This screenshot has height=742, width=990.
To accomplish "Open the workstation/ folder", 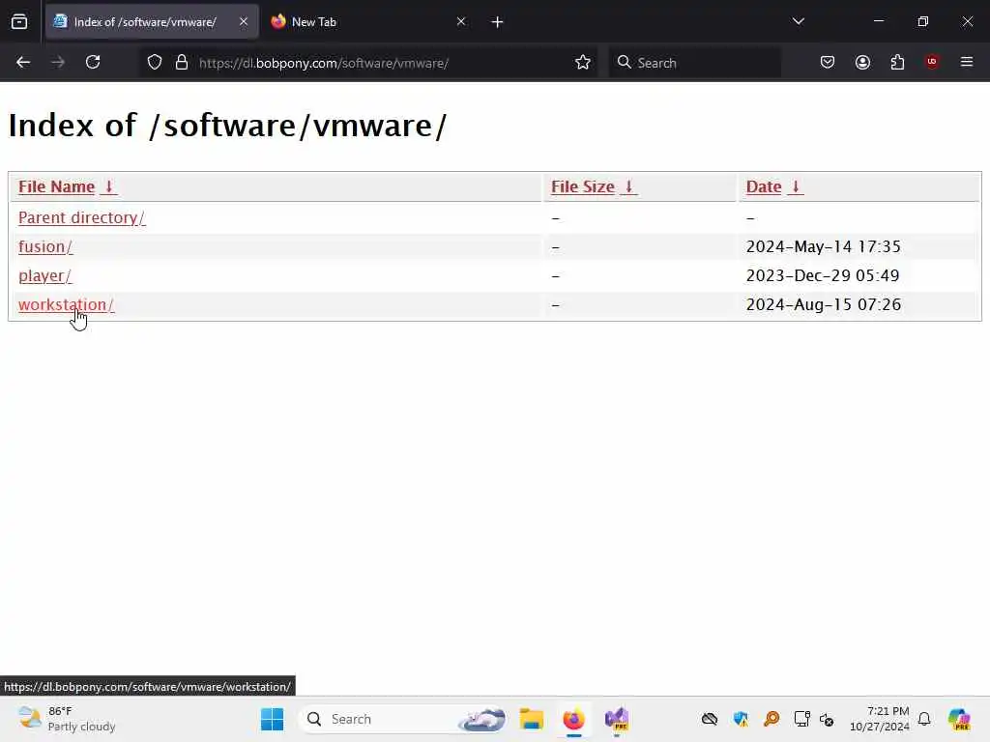I will (x=67, y=304).
